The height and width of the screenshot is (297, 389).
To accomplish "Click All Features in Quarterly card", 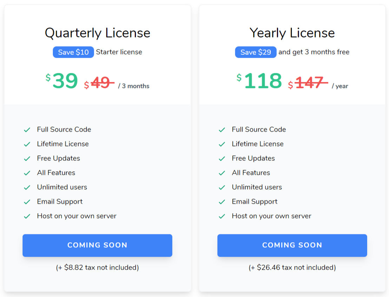I will pos(56,173).
